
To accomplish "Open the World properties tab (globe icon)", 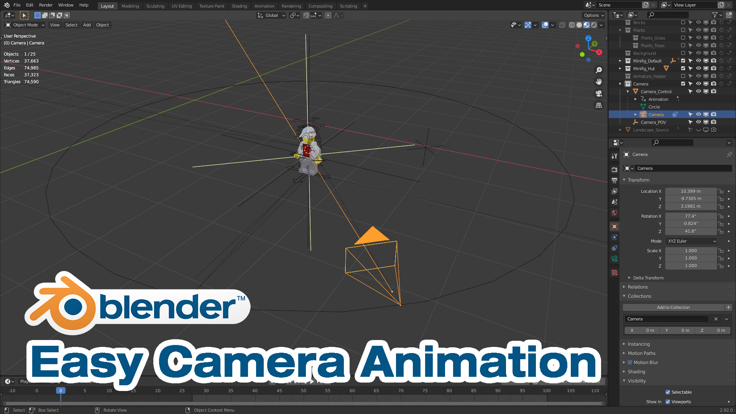I will coord(614,212).
